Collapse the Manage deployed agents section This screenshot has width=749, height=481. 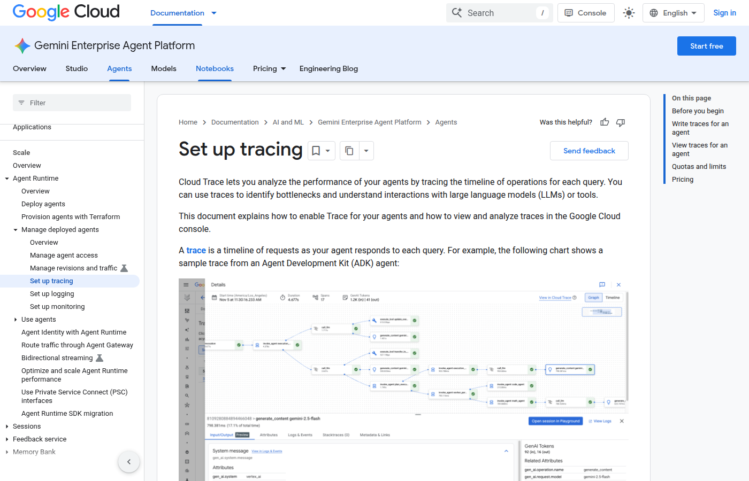(16, 230)
